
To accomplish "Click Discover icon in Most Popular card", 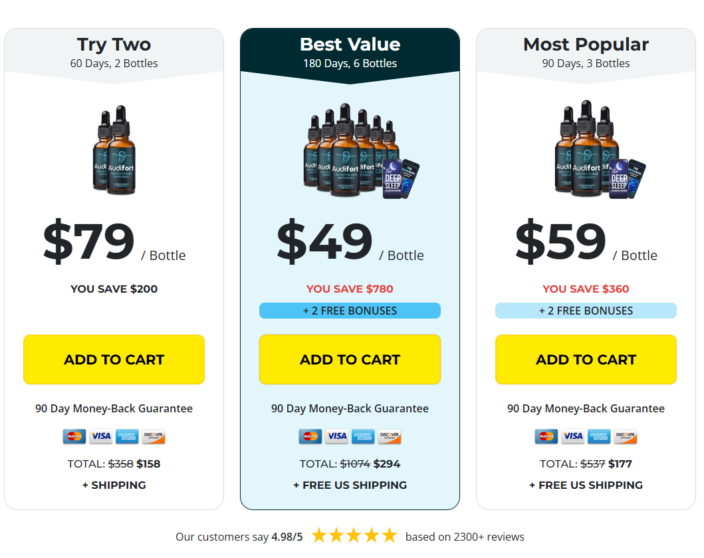I will click(x=626, y=436).
